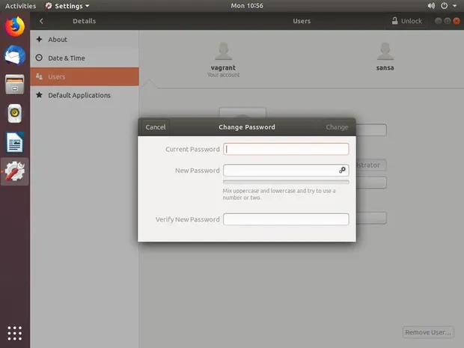
Task: Launch Thunderbird mail from the dock
Action: point(14,55)
